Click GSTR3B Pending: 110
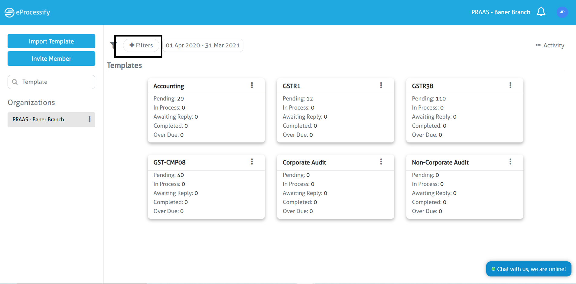 [x=429, y=99]
